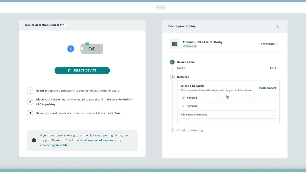The image size is (306, 172).
Task: Click step 3 Select your Arduino device instruction
Action: [x=79, y=113]
